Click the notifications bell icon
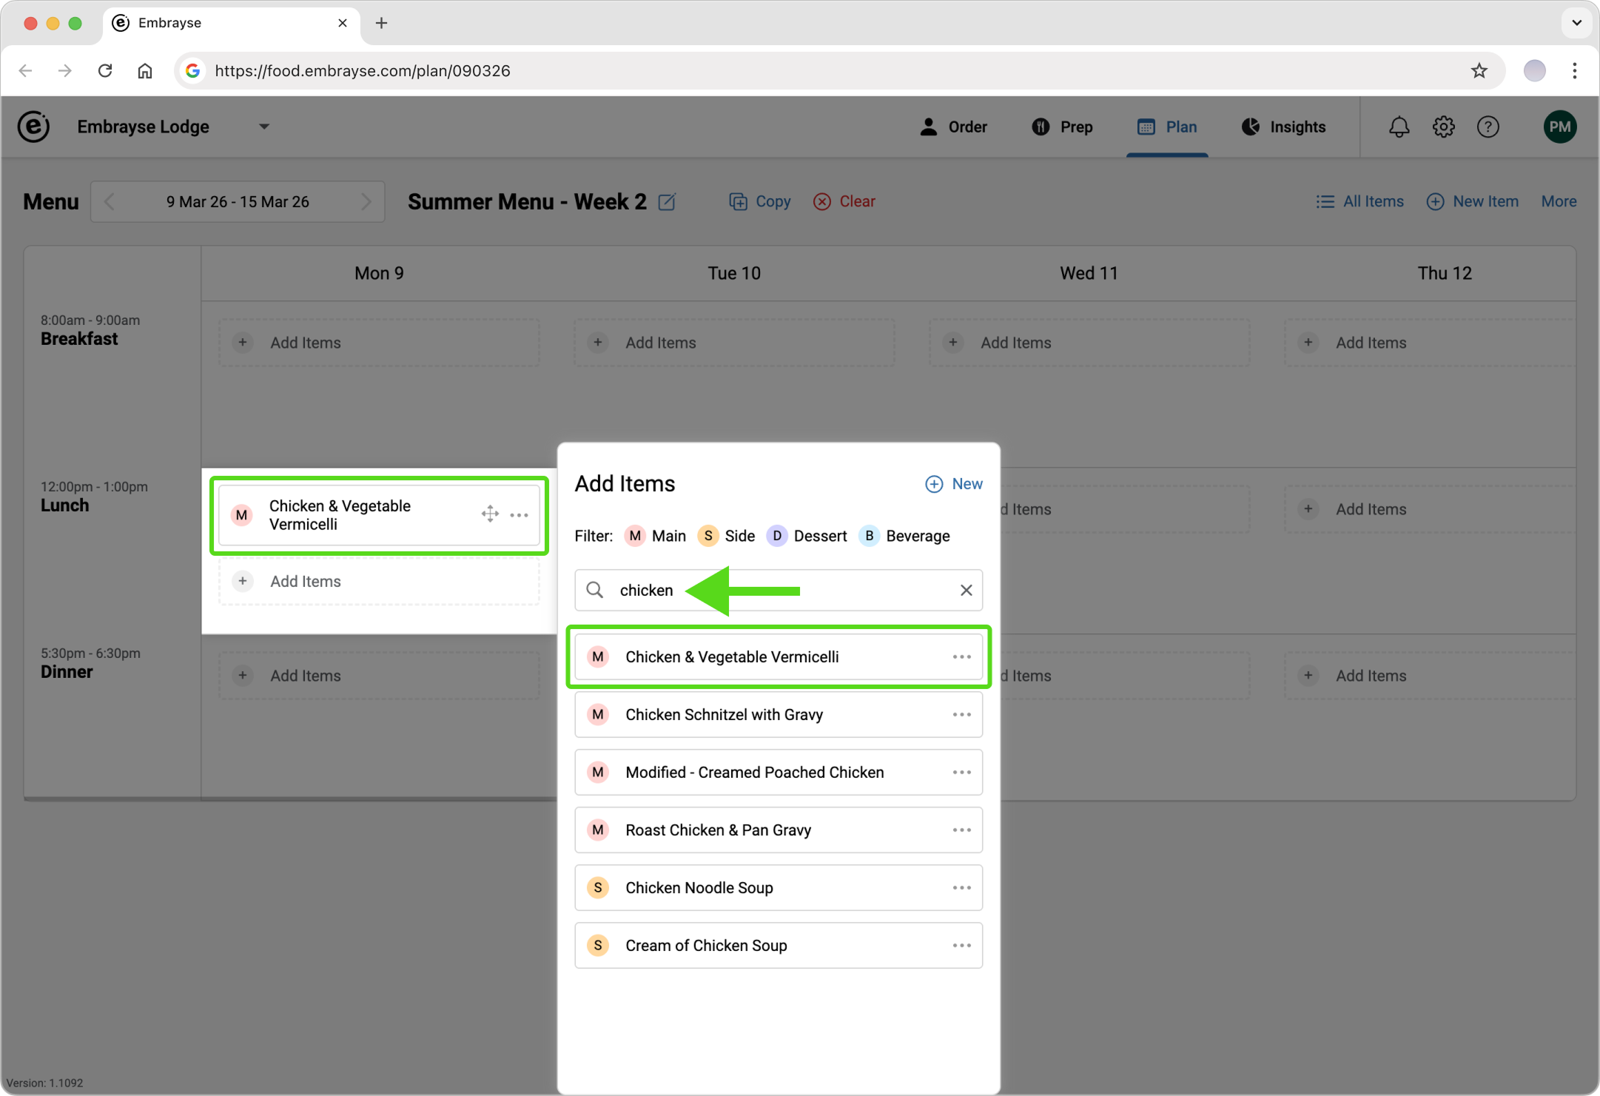The image size is (1600, 1096). 1399,127
